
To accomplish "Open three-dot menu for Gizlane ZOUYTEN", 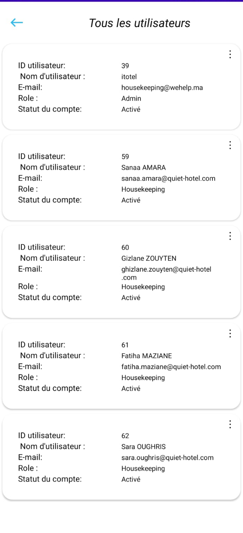I will point(230,236).
